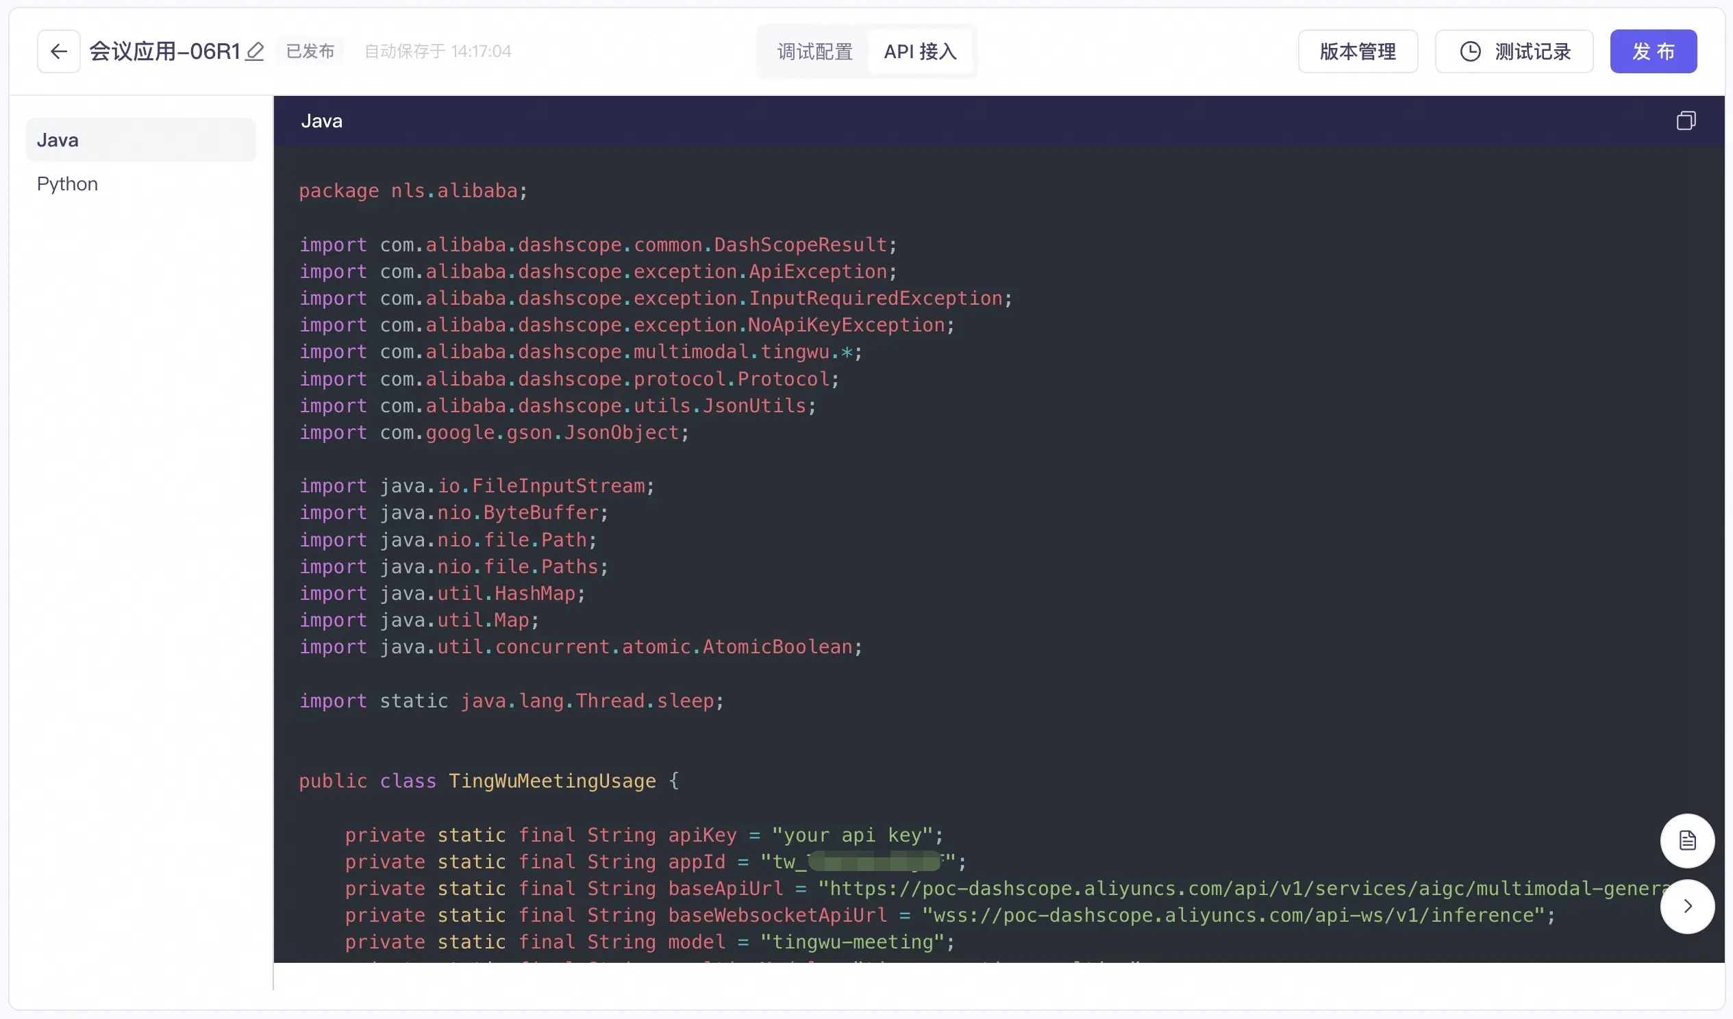Open 测试记录 test records
This screenshot has height=1019, width=1733.
(x=1514, y=51)
